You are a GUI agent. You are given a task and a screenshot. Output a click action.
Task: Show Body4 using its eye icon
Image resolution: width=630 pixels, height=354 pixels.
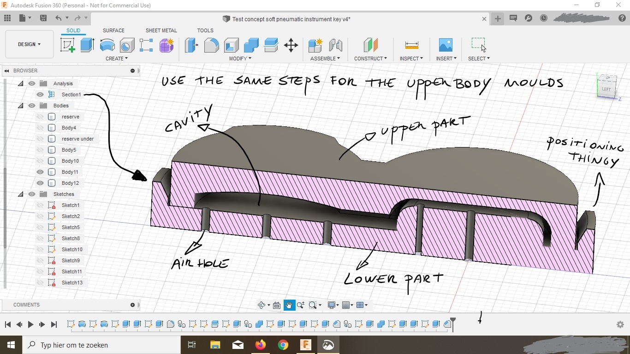pos(40,128)
